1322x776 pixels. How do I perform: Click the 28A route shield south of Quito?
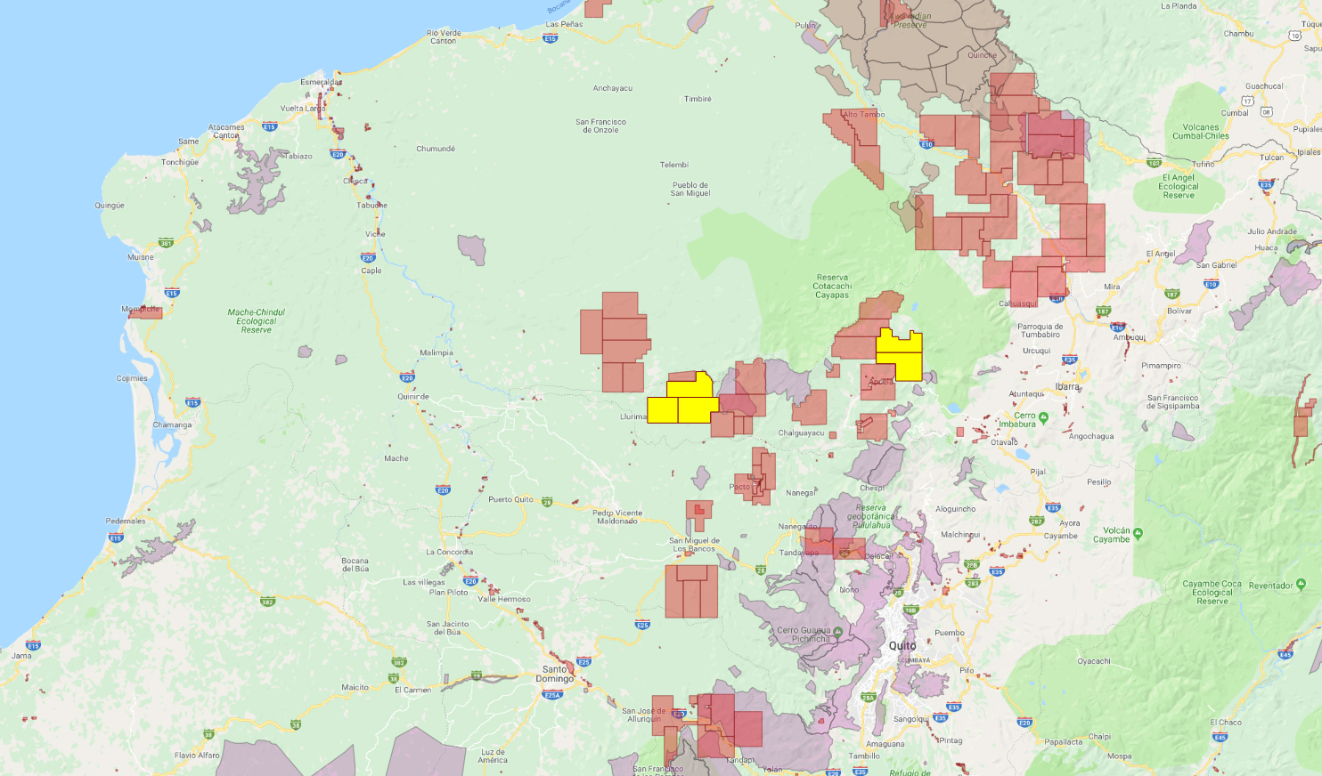coord(869,698)
